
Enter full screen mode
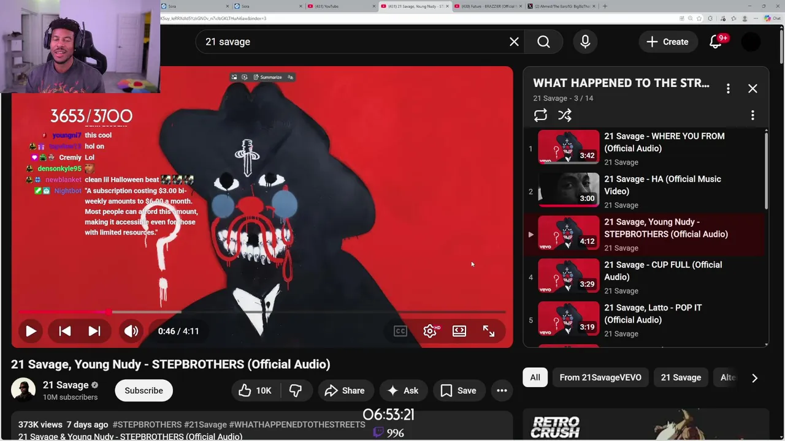pyautogui.click(x=489, y=331)
